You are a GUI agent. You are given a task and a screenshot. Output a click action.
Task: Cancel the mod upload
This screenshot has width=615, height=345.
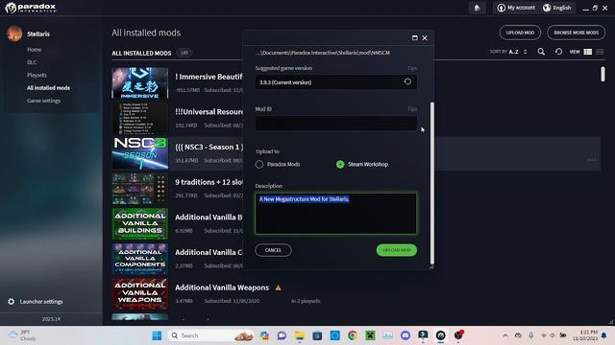point(273,250)
